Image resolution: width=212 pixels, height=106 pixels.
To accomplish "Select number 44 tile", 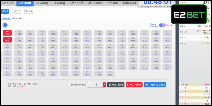I will [167, 46].
